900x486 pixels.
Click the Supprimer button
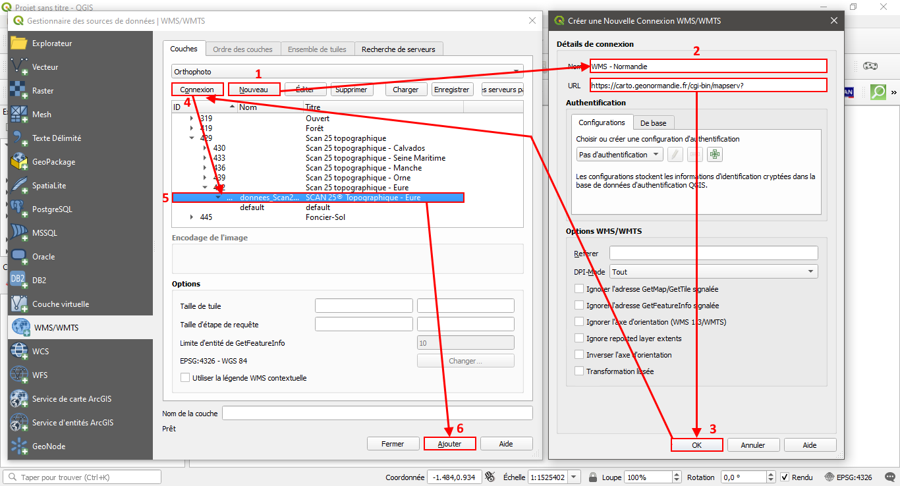(x=351, y=90)
